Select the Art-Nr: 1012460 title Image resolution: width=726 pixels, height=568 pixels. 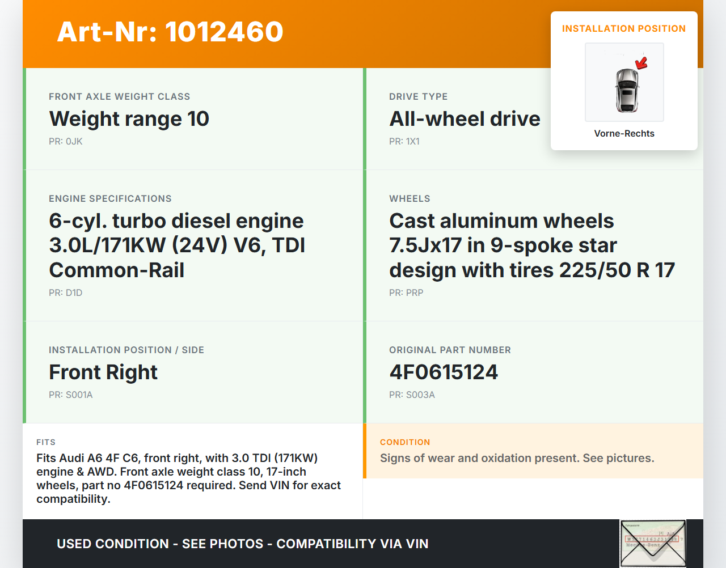(170, 32)
